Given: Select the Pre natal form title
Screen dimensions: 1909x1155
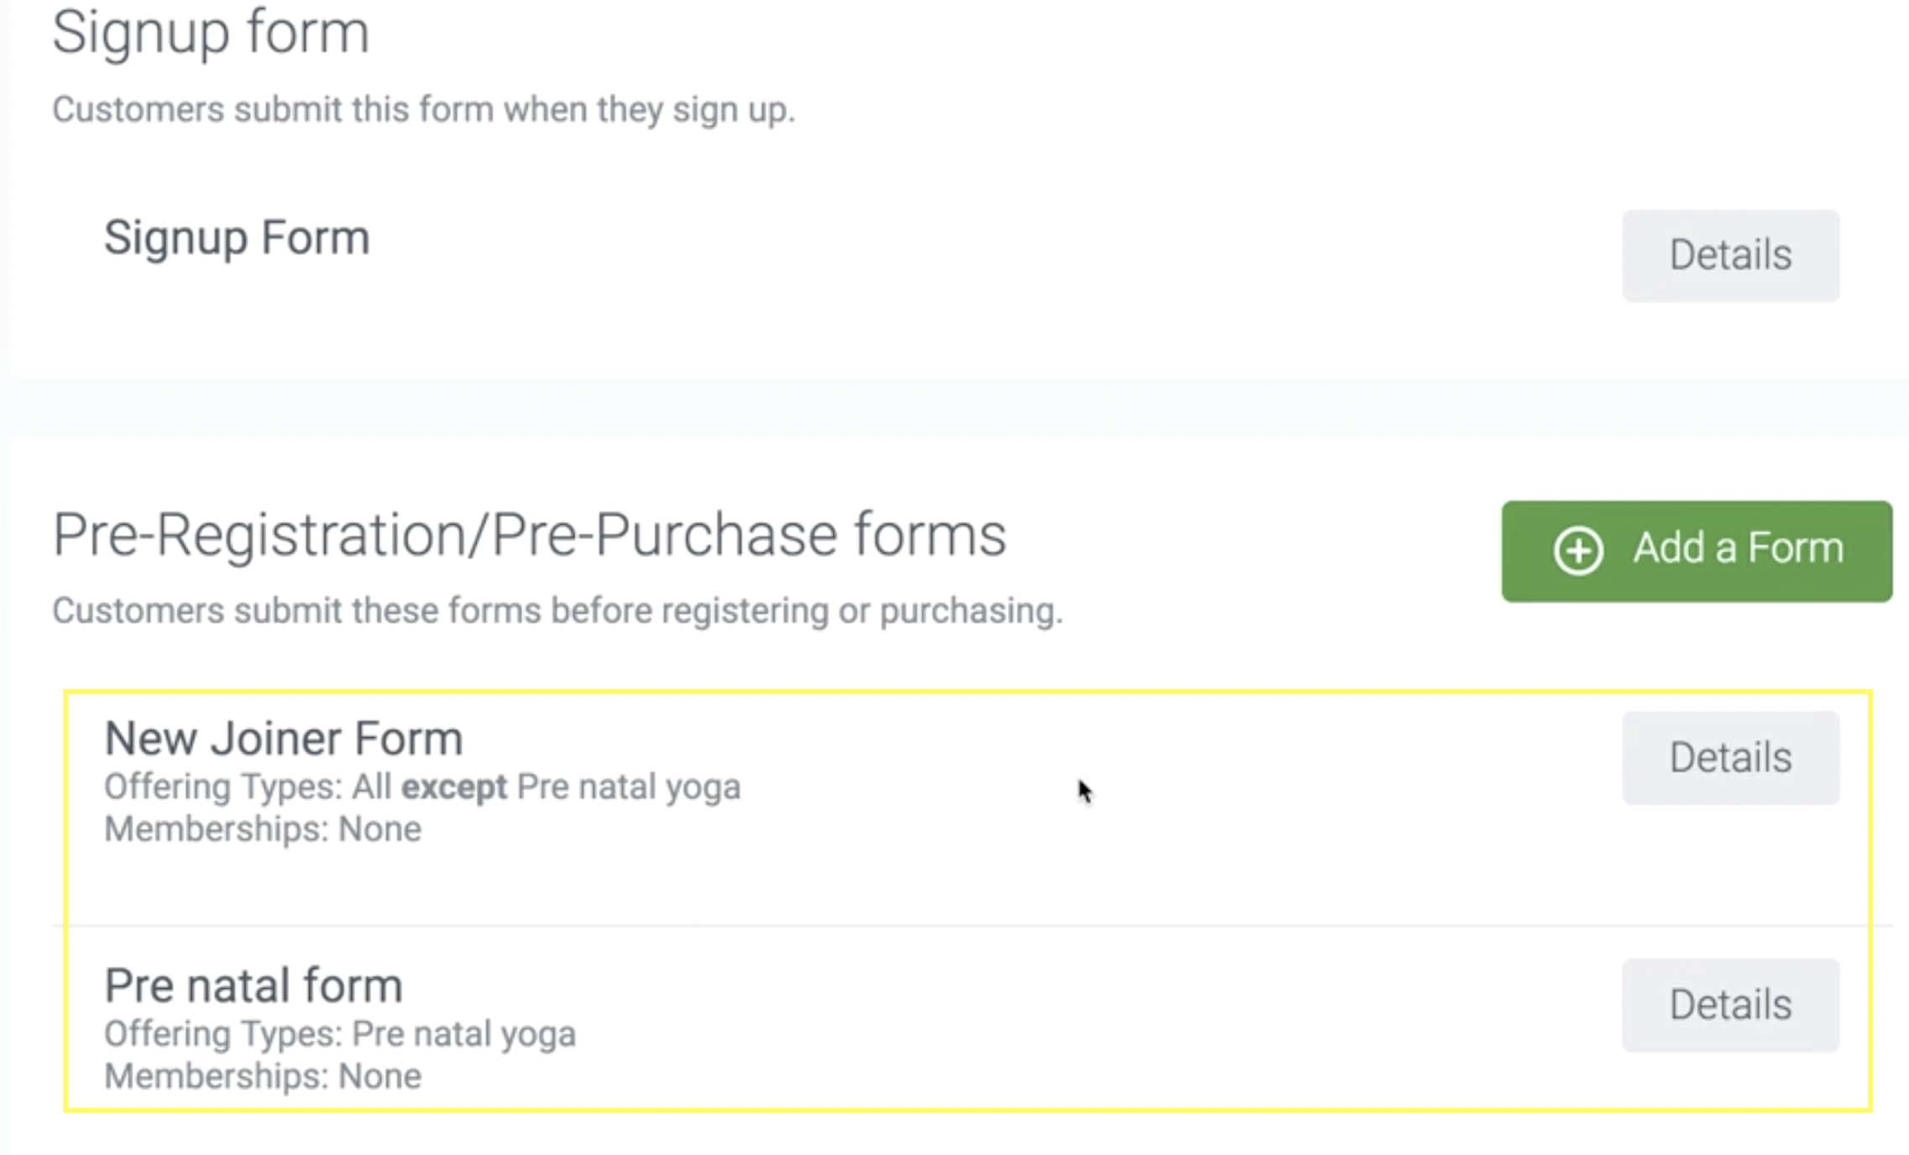Looking at the screenshot, I should [253, 985].
